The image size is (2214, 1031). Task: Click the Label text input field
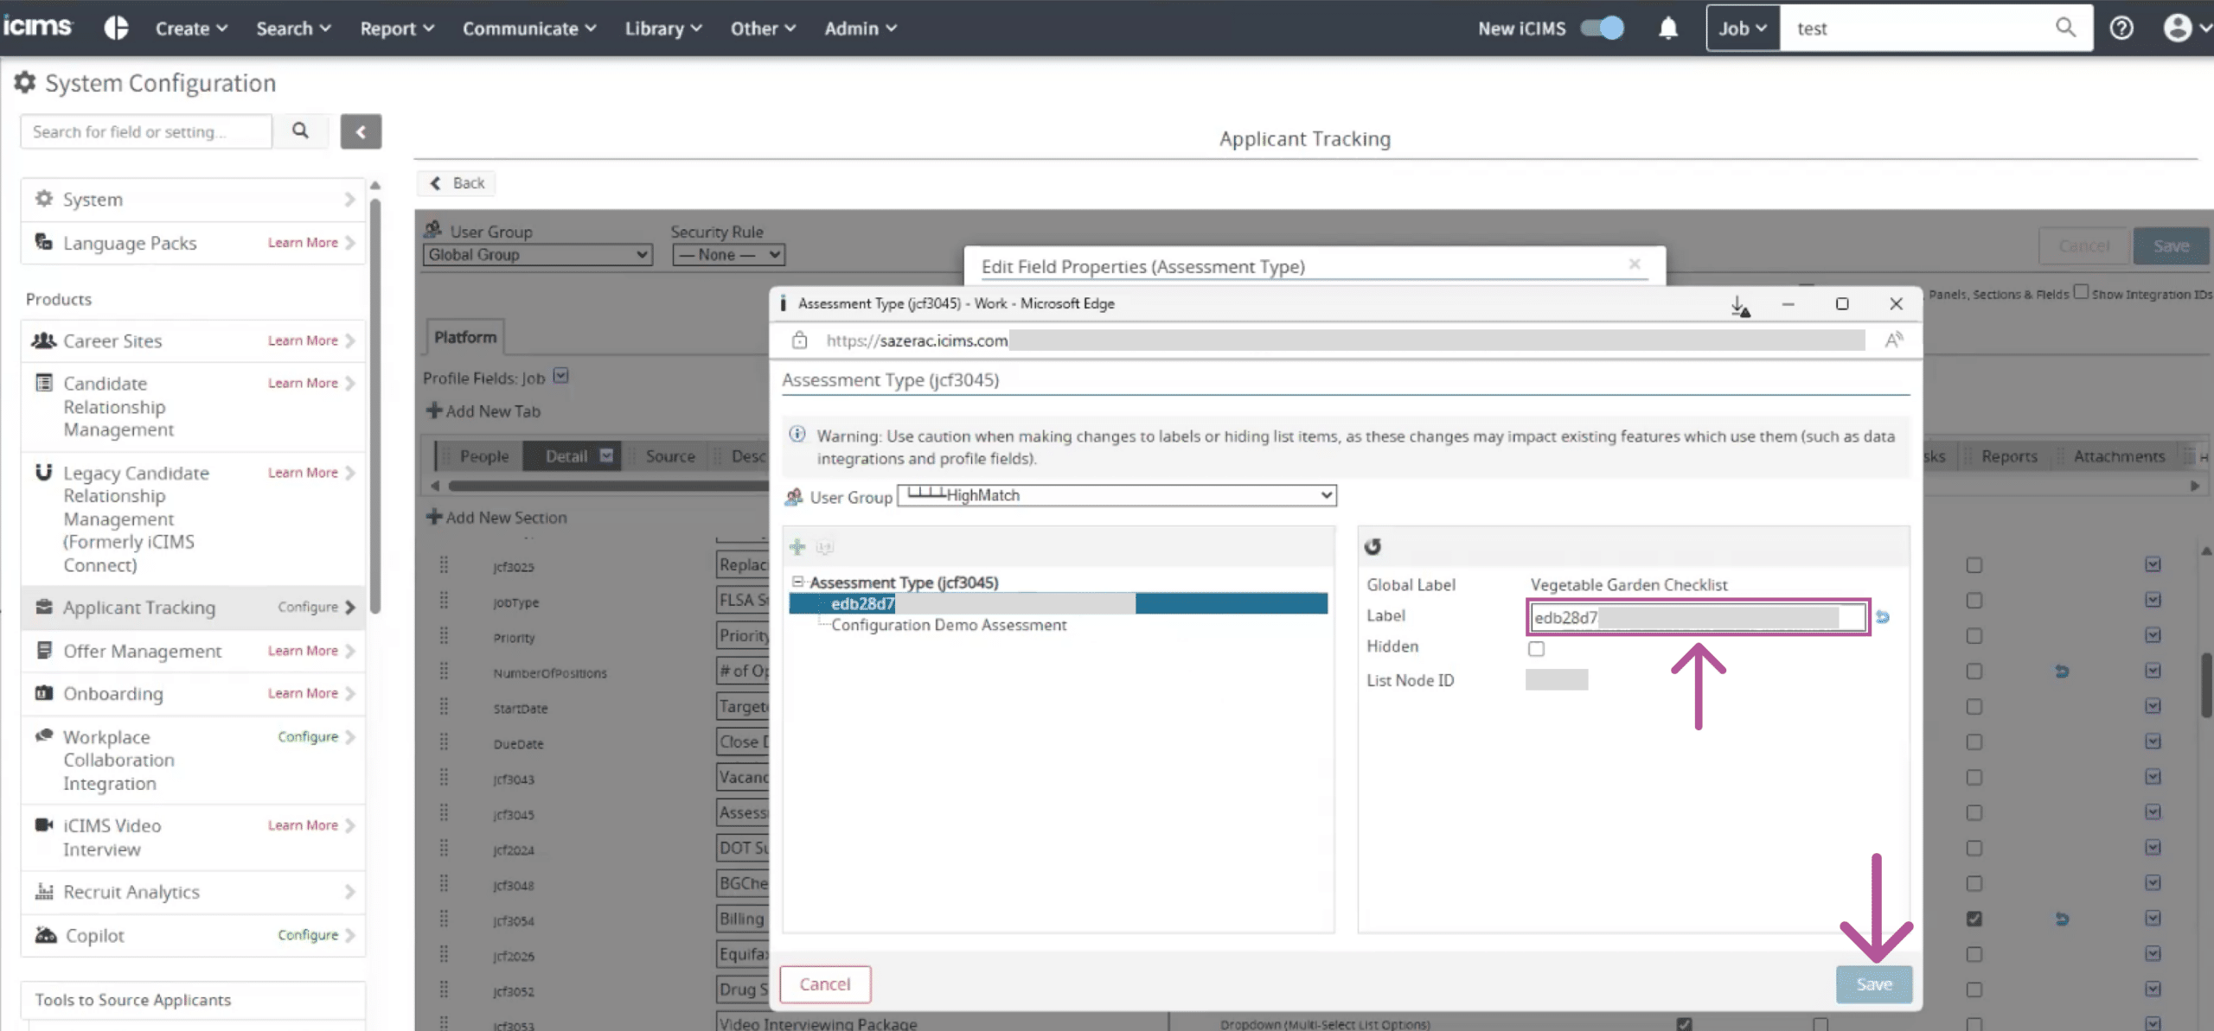1698,617
